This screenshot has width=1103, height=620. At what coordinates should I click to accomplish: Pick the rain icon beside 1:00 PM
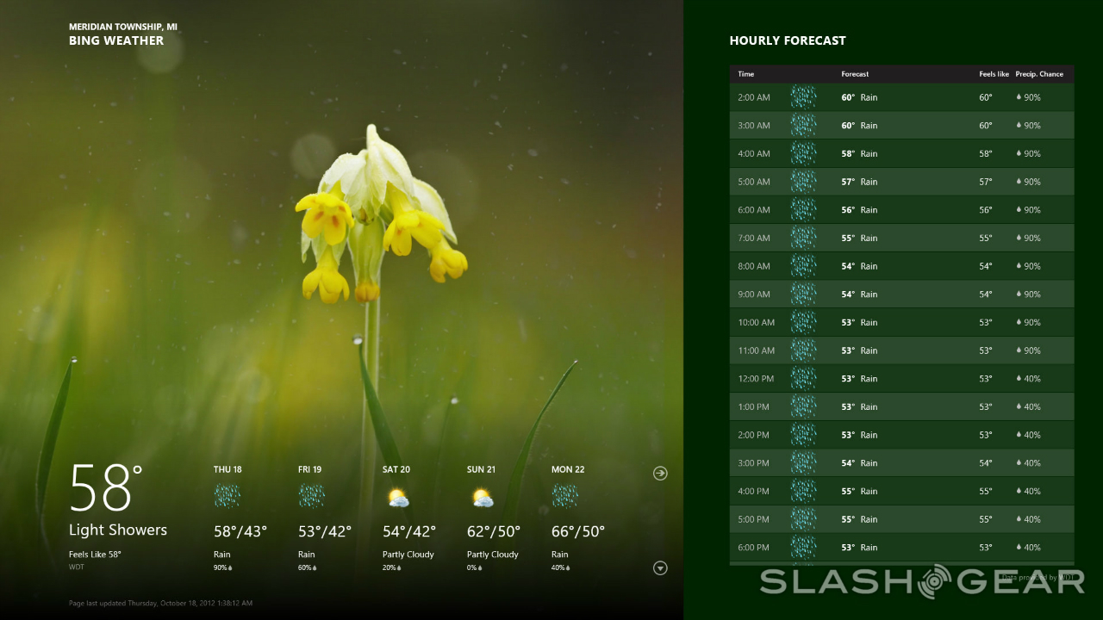tap(803, 406)
